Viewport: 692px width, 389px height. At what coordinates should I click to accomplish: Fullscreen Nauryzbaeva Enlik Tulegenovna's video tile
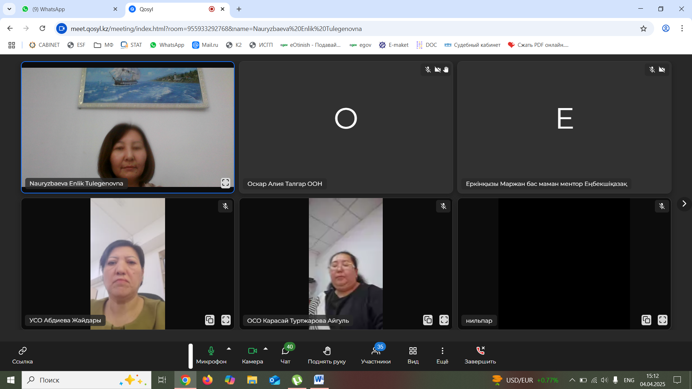(x=226, y=183)
